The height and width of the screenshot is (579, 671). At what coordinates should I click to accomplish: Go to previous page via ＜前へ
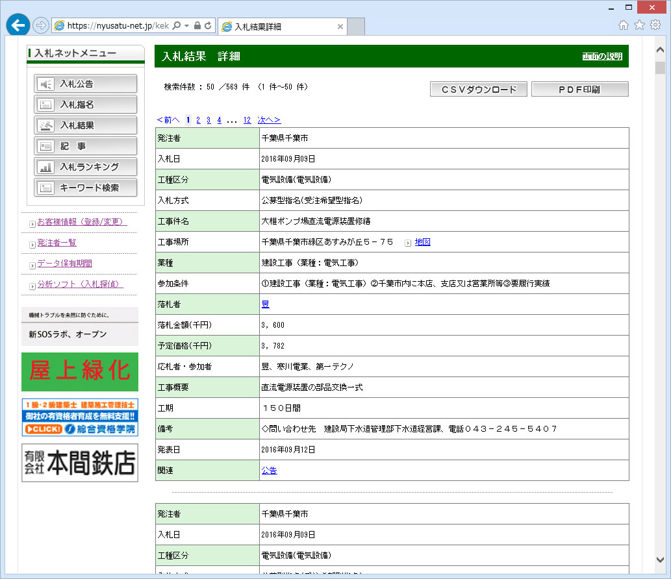click(x=168, y=120)
